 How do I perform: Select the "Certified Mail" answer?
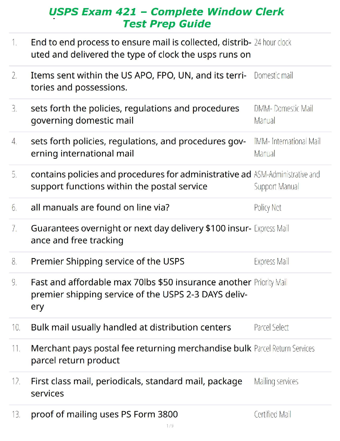coord(272,414)
